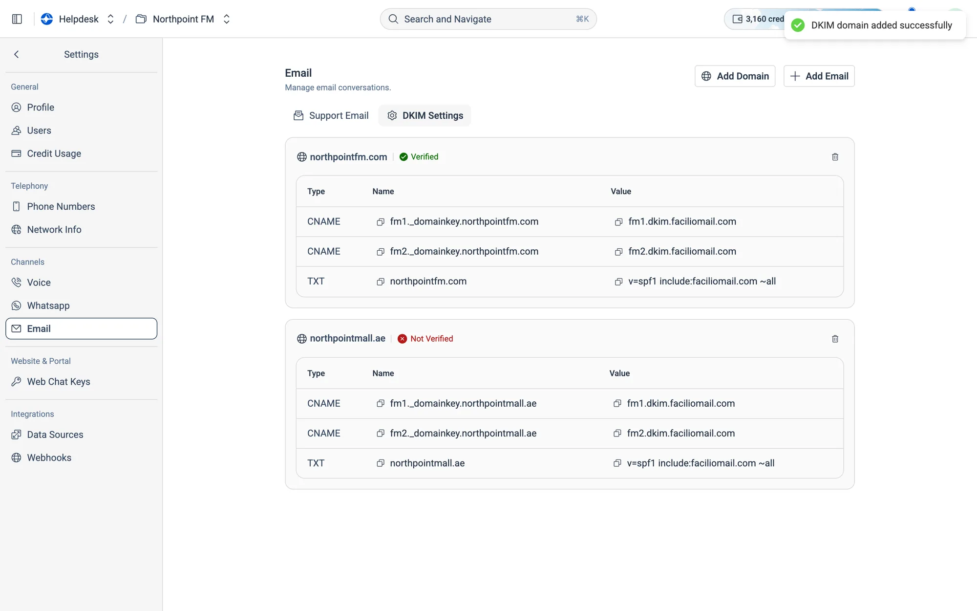Delete the northpointmall.ae domain

[835, 339]
